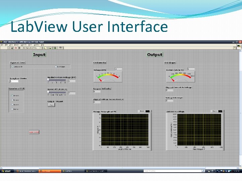Screen dimensions: 242x181
Task: Open the File menu
Action: [x=2, y=45]
